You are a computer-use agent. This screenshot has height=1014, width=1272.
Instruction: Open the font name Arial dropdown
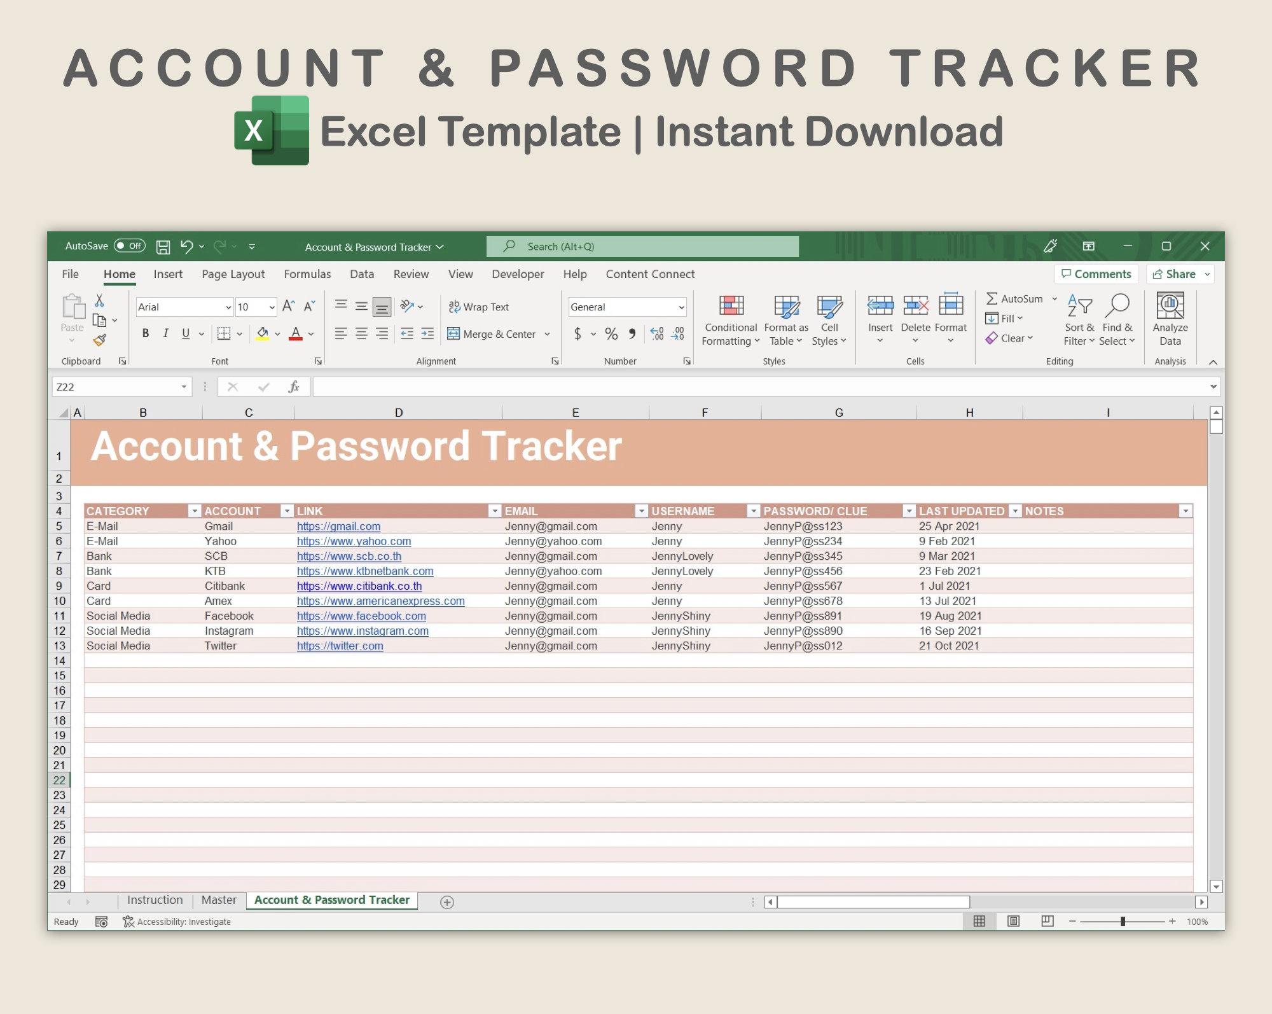[x=228, y=307]
